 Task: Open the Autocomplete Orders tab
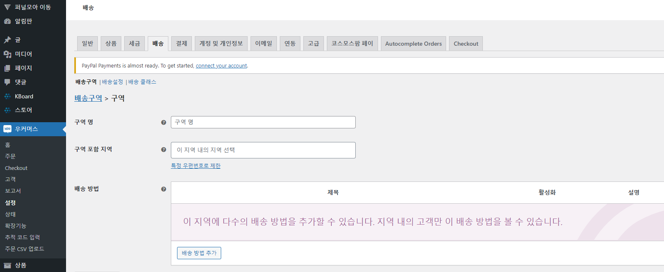[x=414, y=44]
